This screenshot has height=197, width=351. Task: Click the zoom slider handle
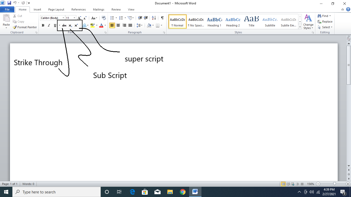[x=335, y=184]
